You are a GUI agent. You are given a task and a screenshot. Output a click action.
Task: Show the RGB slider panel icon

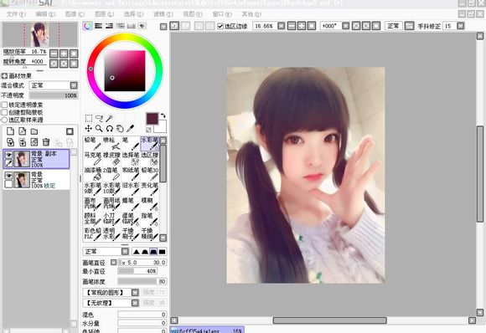tap(99, 26)
